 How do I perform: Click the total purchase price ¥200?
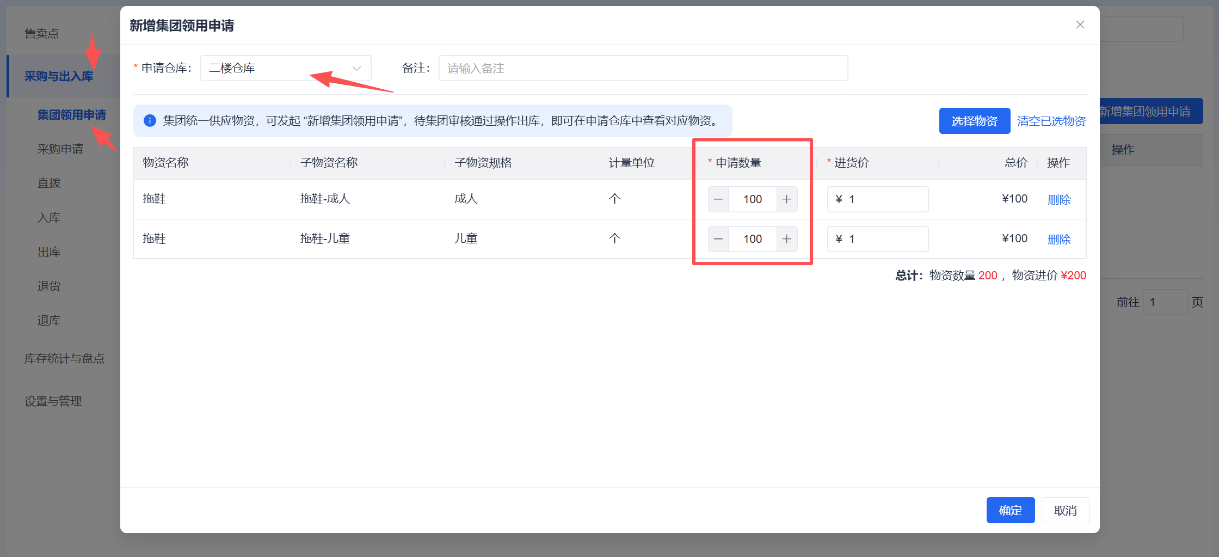[x=1074, y=276]
